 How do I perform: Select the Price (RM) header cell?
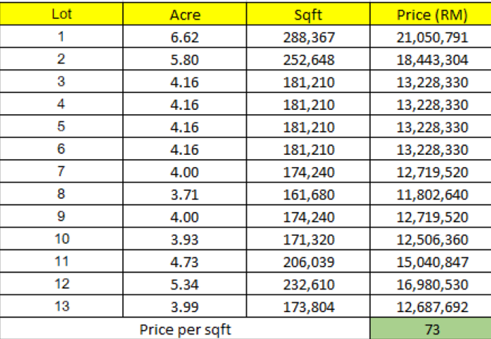coord(431,15)
